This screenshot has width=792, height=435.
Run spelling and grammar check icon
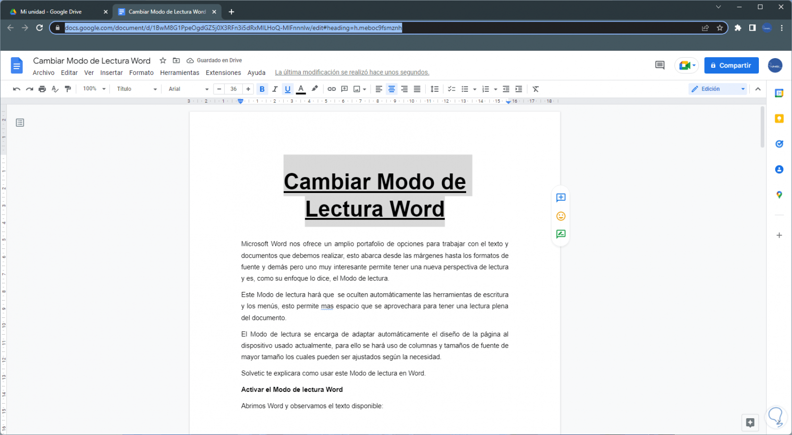[x=55, y=89]
